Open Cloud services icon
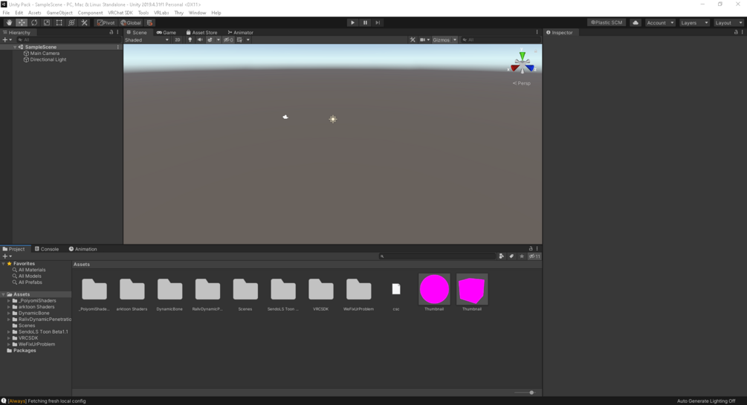Screen dimensions: 747x405 [x=636, y=22]
